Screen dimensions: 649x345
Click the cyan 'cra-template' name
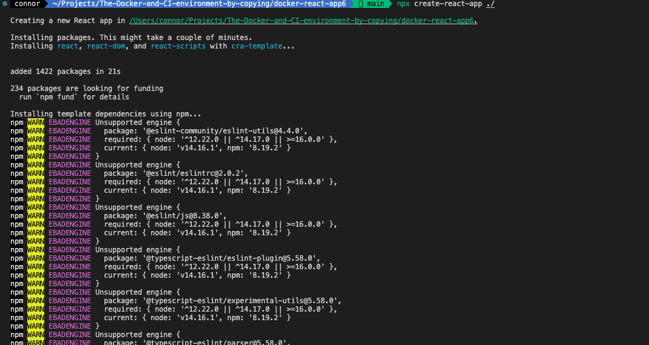click(257, 46)
